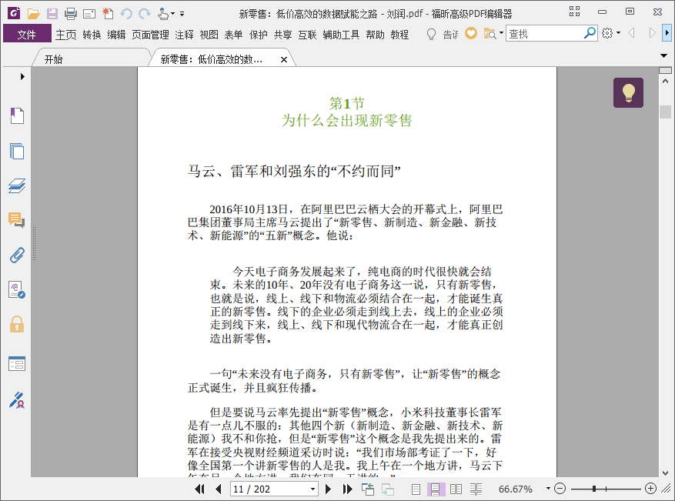Open a file with the folder icon
Screen dimensions: 675x501
[33, 14]
